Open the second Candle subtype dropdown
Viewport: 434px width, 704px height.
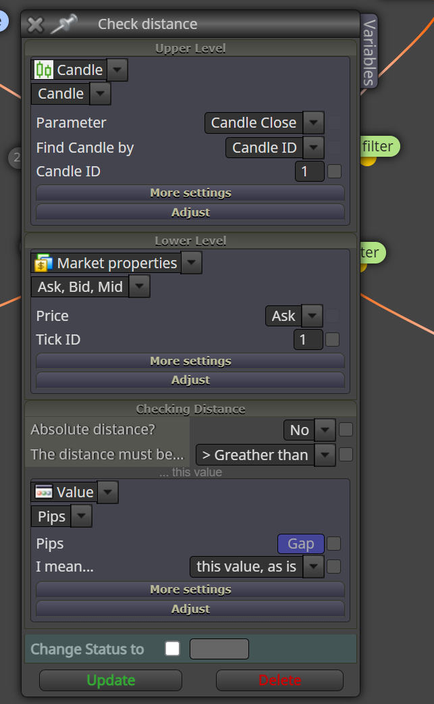[x=101, y=94]
